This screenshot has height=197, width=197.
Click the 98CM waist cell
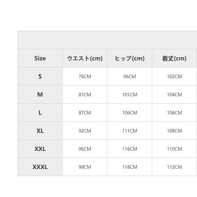click(x=85, y=167)
